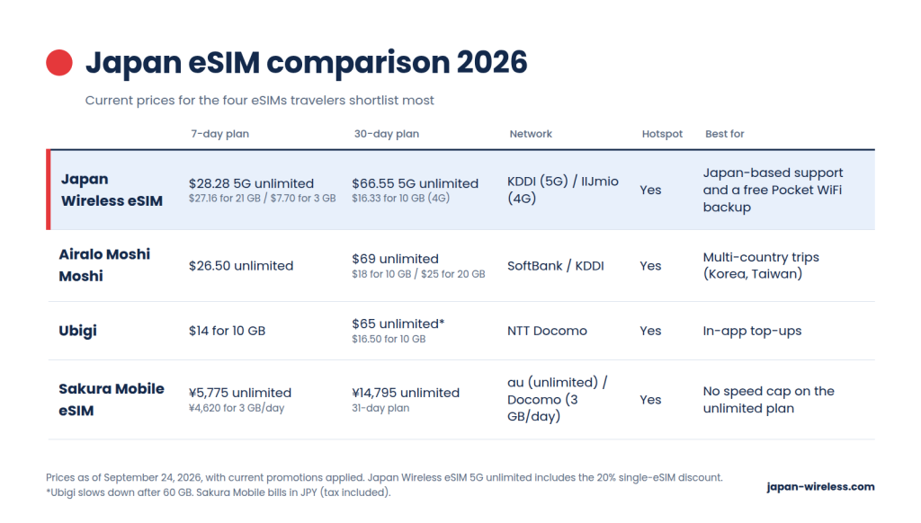
Task: Click '$16.33 for 10 GB (4G)' note
Action: coord(400,199)
